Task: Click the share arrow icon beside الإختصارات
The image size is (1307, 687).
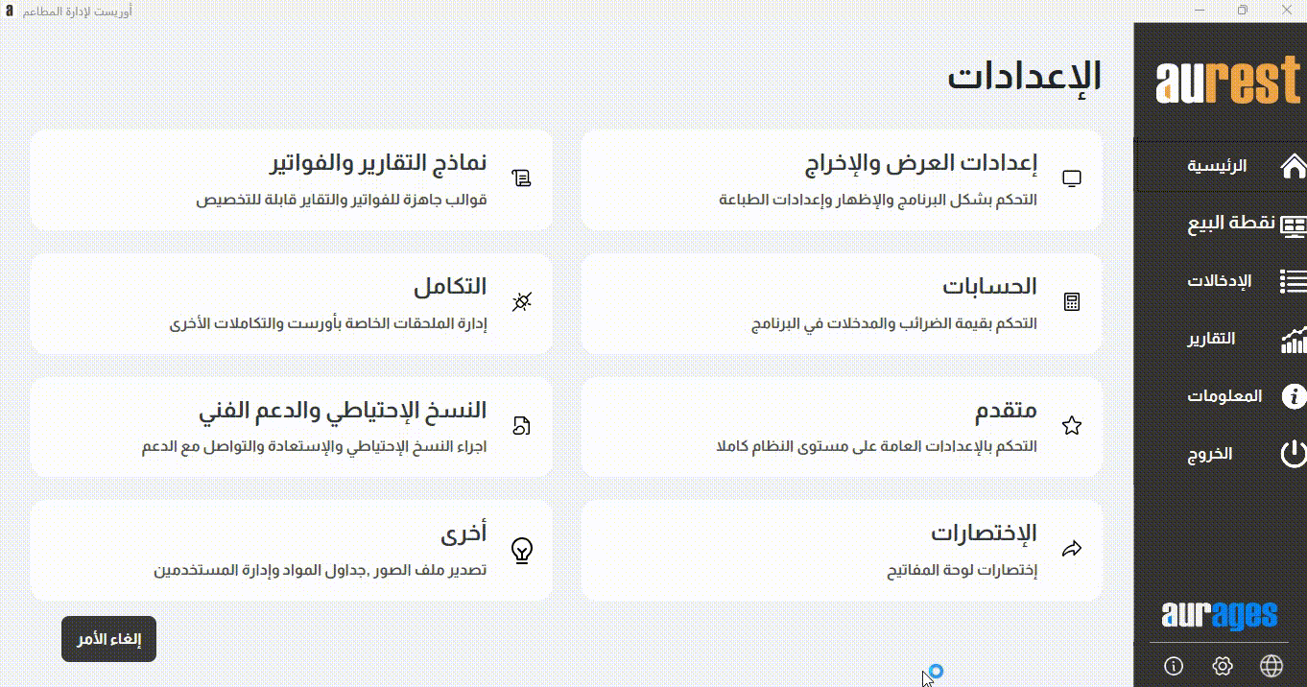Action: pos(1072,550)
